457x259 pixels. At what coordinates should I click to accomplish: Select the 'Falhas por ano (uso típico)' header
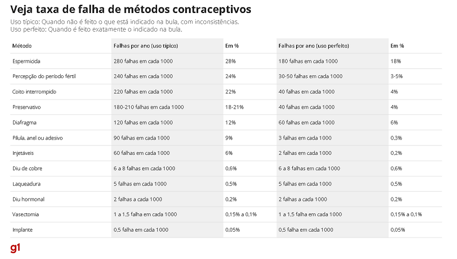coord(145,46)
